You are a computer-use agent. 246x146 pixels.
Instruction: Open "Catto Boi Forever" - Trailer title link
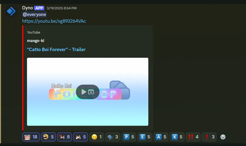coord(56,49)
